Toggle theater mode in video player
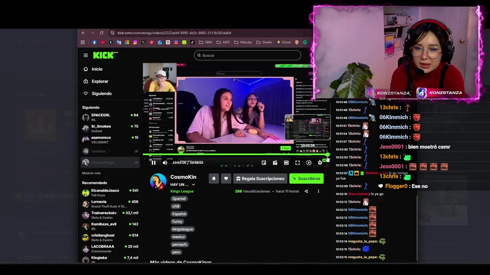The height and width of the screenshot is (275, 490). pyautogui.click(x=286, y=163)
